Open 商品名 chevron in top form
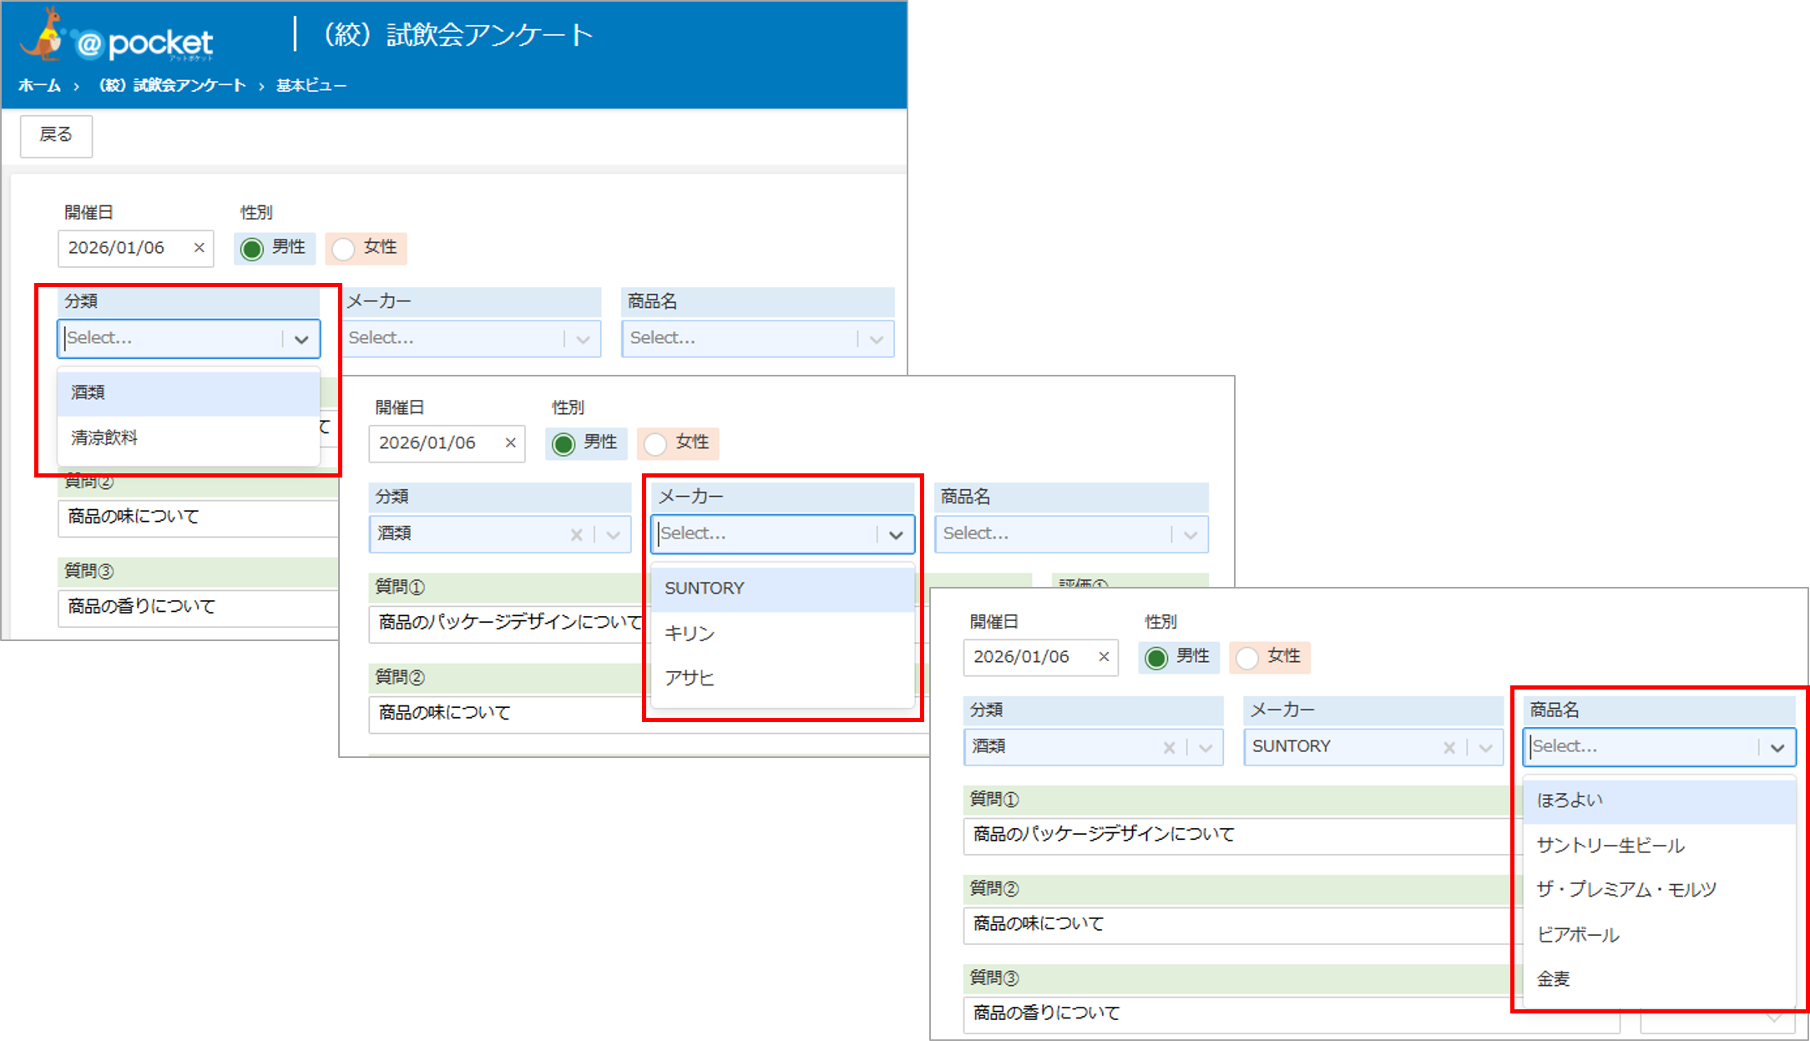The height and width of the screenshot is (1041, 1810). 876,339
